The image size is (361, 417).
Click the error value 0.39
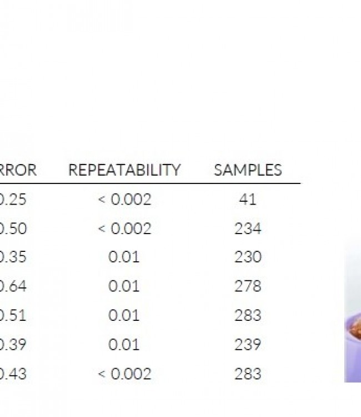[x=13, y=345]
